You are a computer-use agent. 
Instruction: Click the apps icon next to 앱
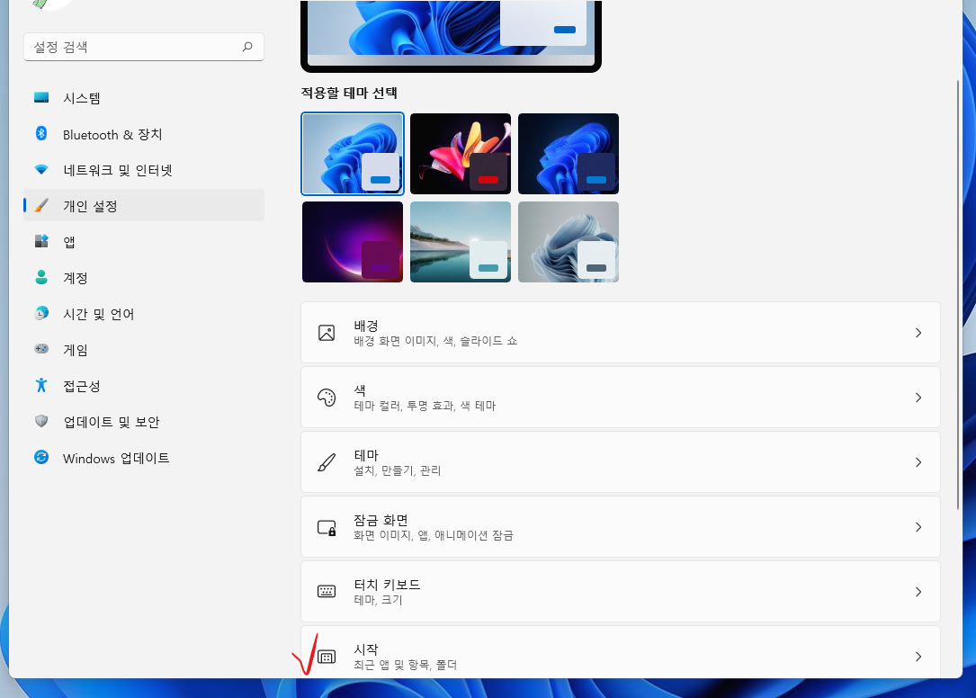coord(41,241)
